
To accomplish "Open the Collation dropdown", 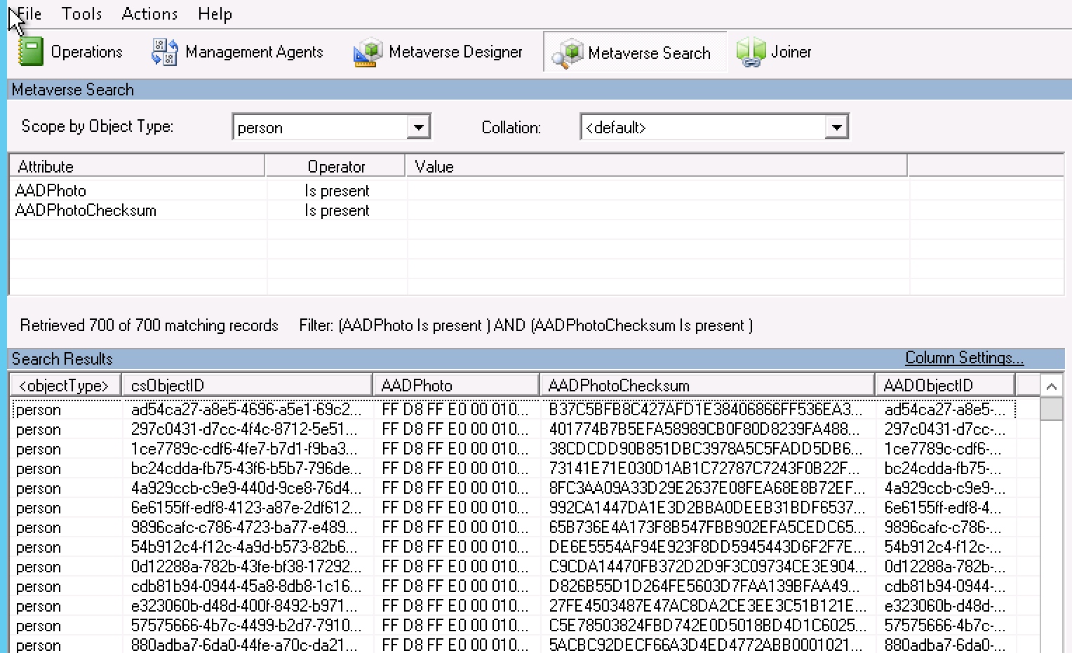I will tap(836, 126).
